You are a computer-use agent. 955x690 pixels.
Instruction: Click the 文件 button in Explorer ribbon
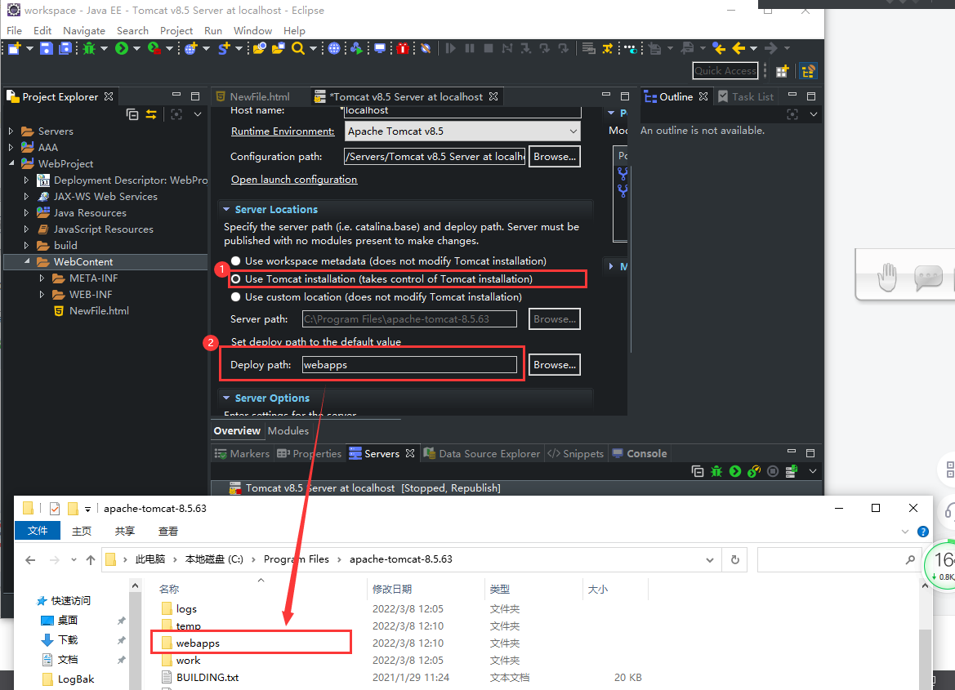pyautogui.click(x=37, y=531)
